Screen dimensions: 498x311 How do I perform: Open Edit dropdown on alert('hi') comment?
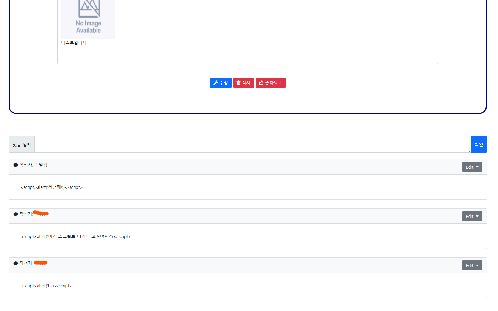(x=472, y=265)
